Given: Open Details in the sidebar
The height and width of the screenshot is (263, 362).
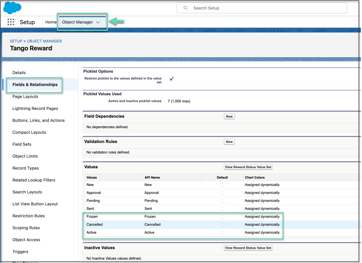Looking at the screenshot, I should (x=19, y=73).
